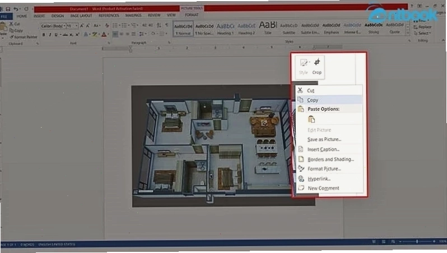Toggle Bold formatting
Screen dimensions: 447x253
click(44, 35)
